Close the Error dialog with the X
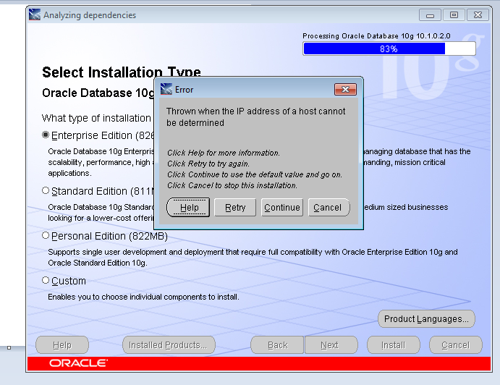The width and height of the screenshot is (500, 385). pos(345,89)
